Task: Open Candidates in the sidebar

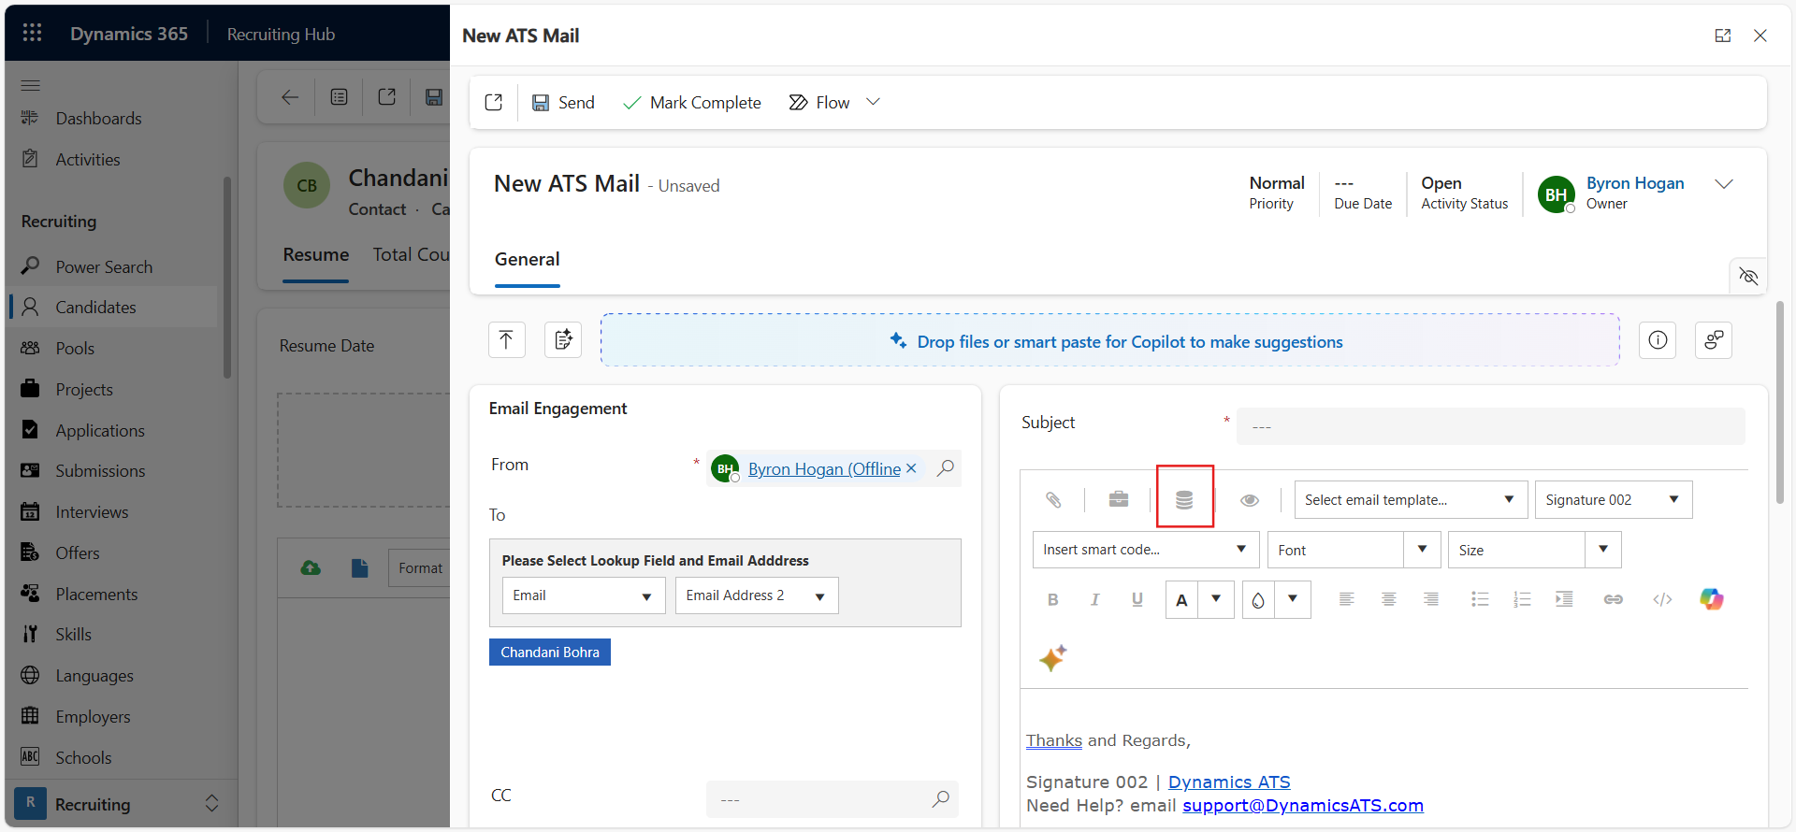Action: [x=95, y=308]
